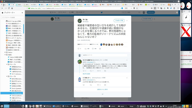Open メッセージ in Twitter navigation
Viewport: 192px width, 108px height.
tap(80, 12)
